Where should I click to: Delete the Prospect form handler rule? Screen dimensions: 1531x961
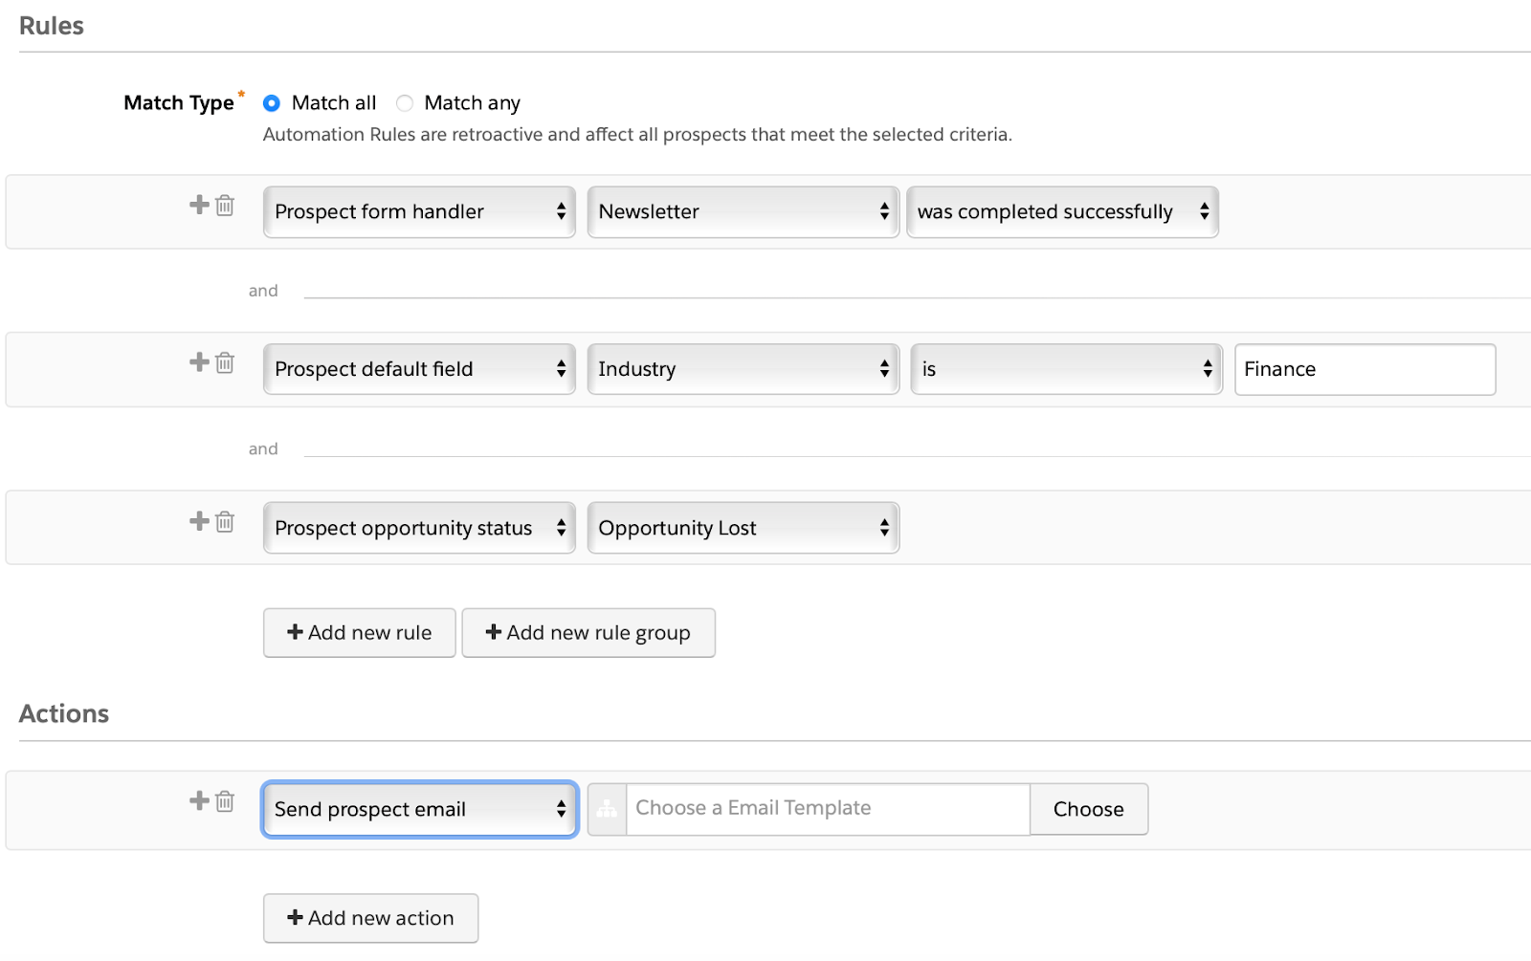pos(225,206)
